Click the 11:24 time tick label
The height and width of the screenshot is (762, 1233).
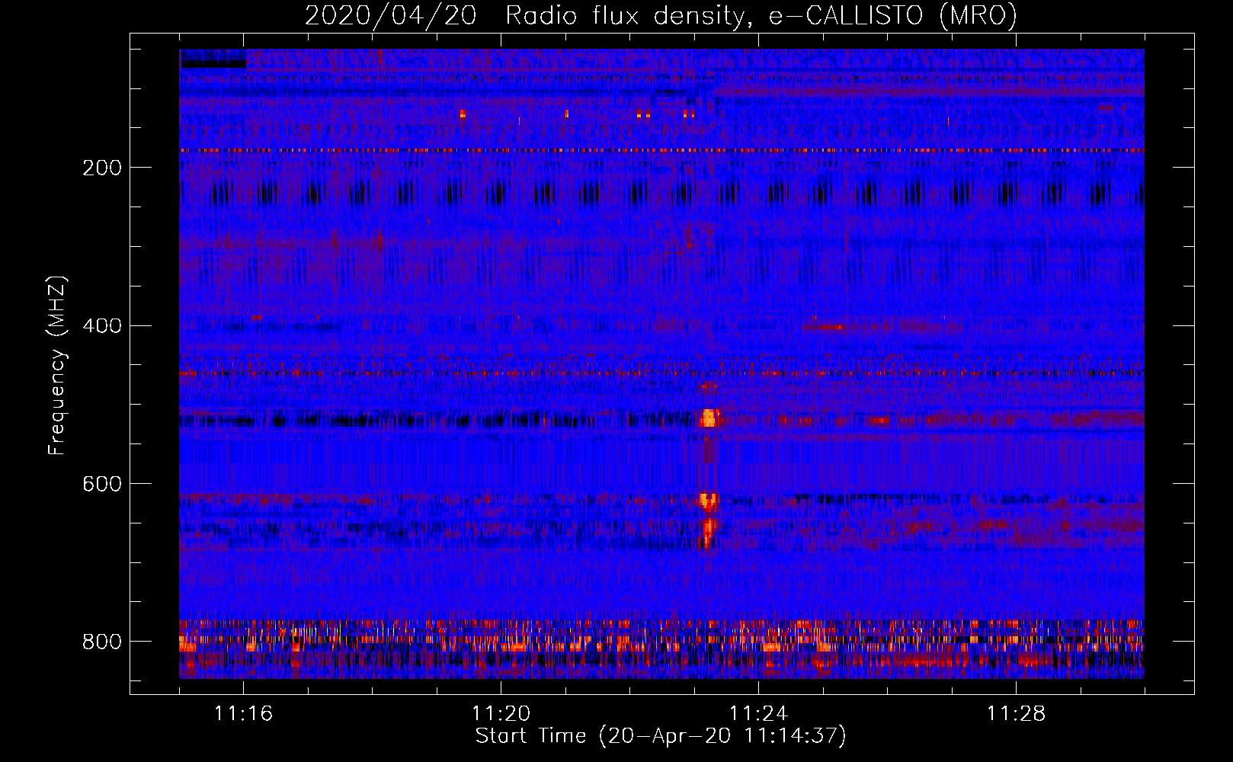click(758, 714)
